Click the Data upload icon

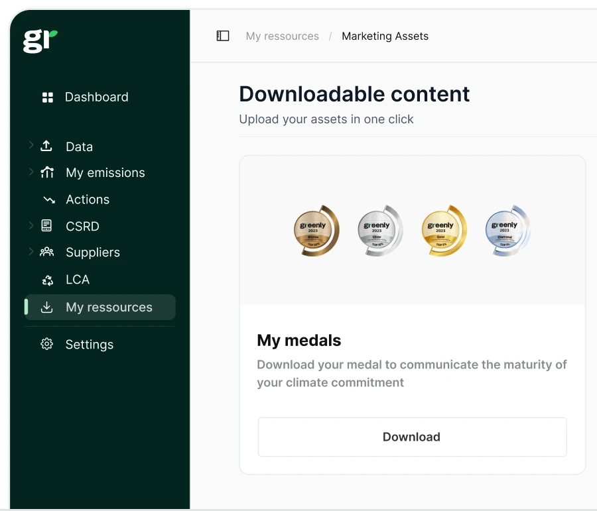point(46,146)
